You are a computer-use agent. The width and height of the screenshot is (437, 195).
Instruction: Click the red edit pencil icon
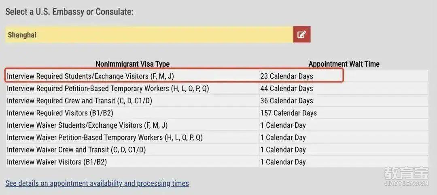pos(302,34)
